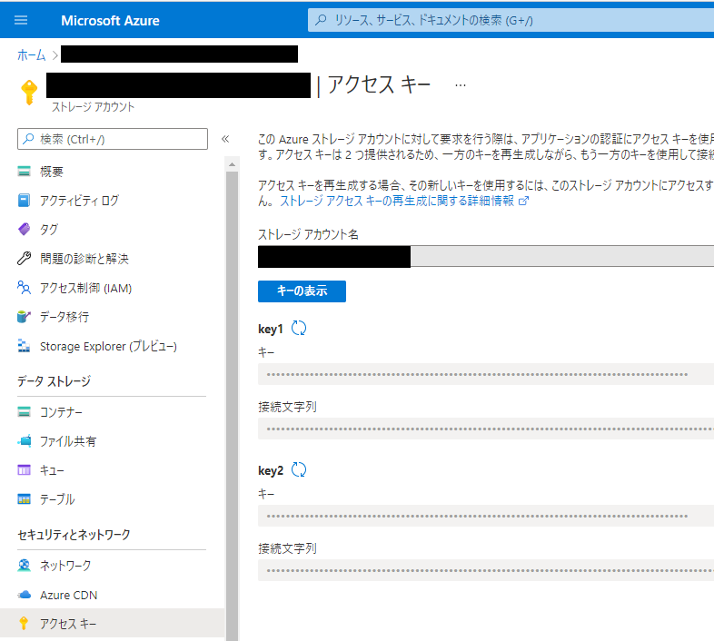Screen dimensions: 714x641
Task: Focus the global resource search box
Action: 511,20
